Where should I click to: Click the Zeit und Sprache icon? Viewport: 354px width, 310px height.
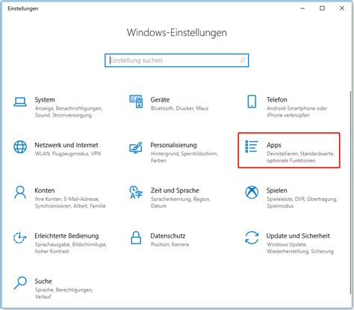point(136,192)
